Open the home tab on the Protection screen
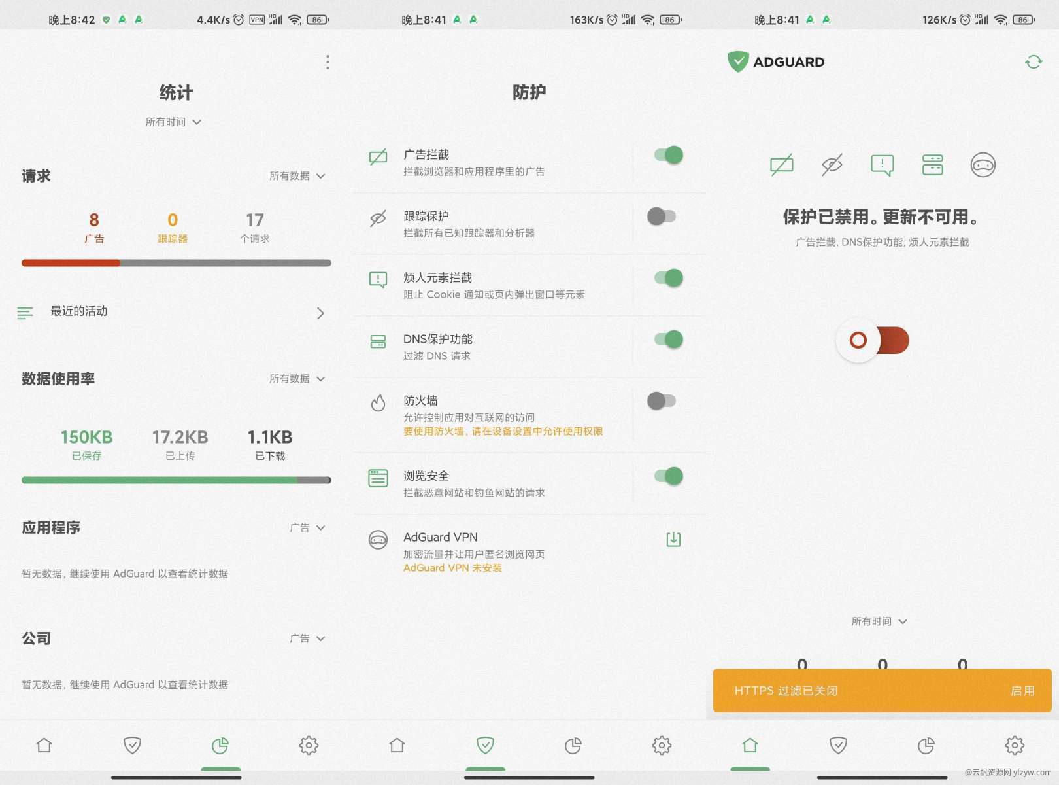 click(x=397, y=745)
